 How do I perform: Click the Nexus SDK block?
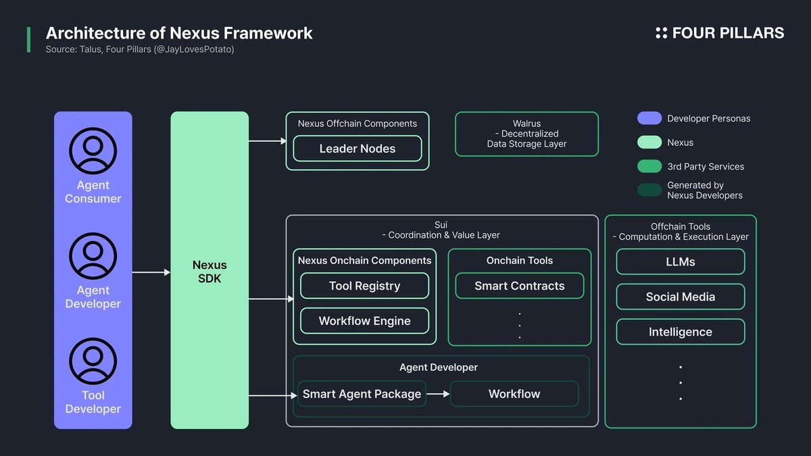tap(210, 272)
